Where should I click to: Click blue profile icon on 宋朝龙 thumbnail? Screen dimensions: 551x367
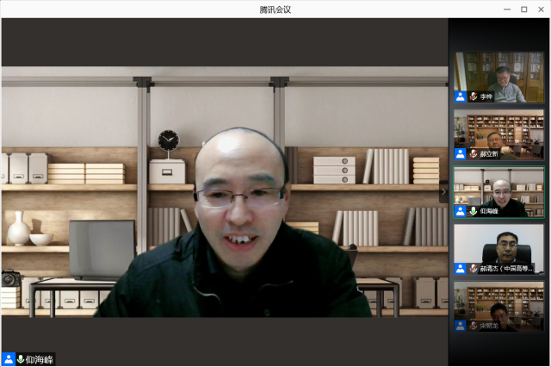pos(461,327)
